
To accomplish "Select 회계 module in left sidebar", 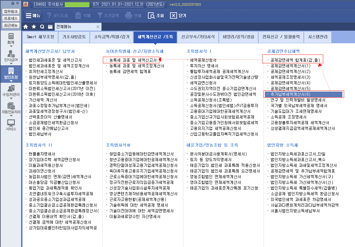I will tap(11, 38).
